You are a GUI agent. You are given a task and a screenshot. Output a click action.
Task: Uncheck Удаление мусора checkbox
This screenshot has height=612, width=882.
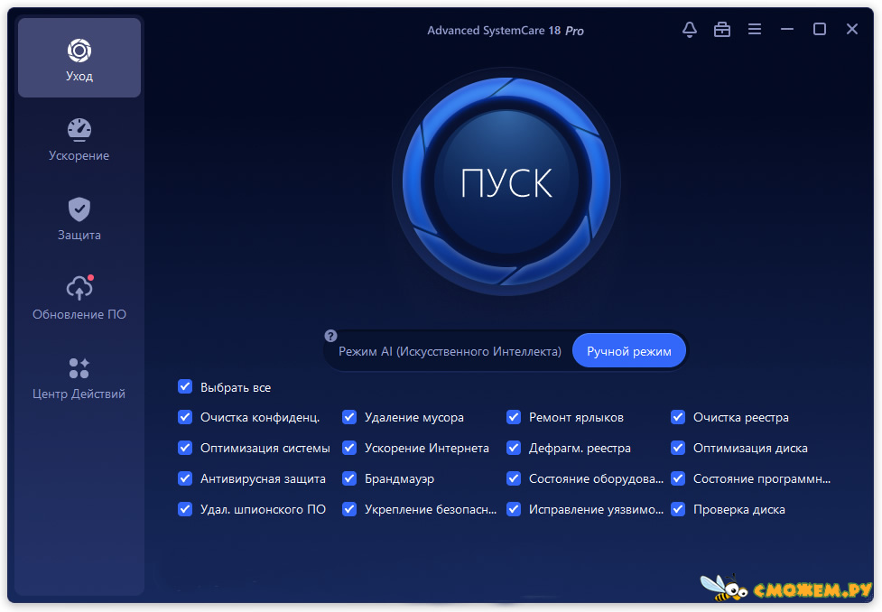[349, 417]
